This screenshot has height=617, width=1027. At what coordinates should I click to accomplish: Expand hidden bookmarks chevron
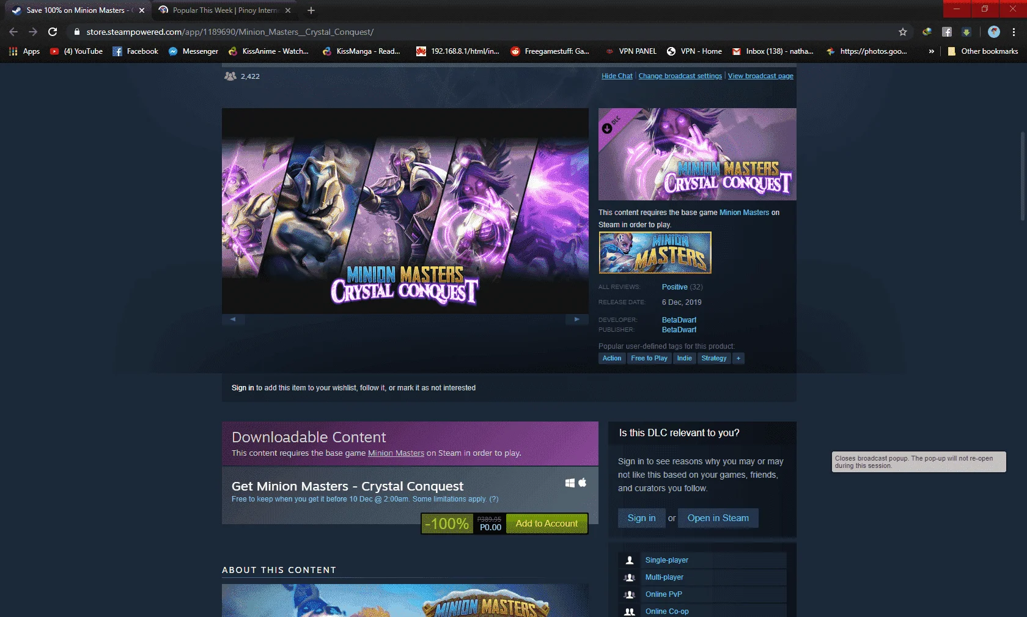tap(931, 51)
